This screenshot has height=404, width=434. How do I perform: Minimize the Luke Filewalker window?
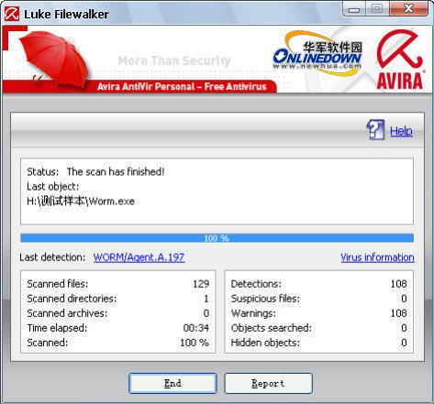coord(354,9)
